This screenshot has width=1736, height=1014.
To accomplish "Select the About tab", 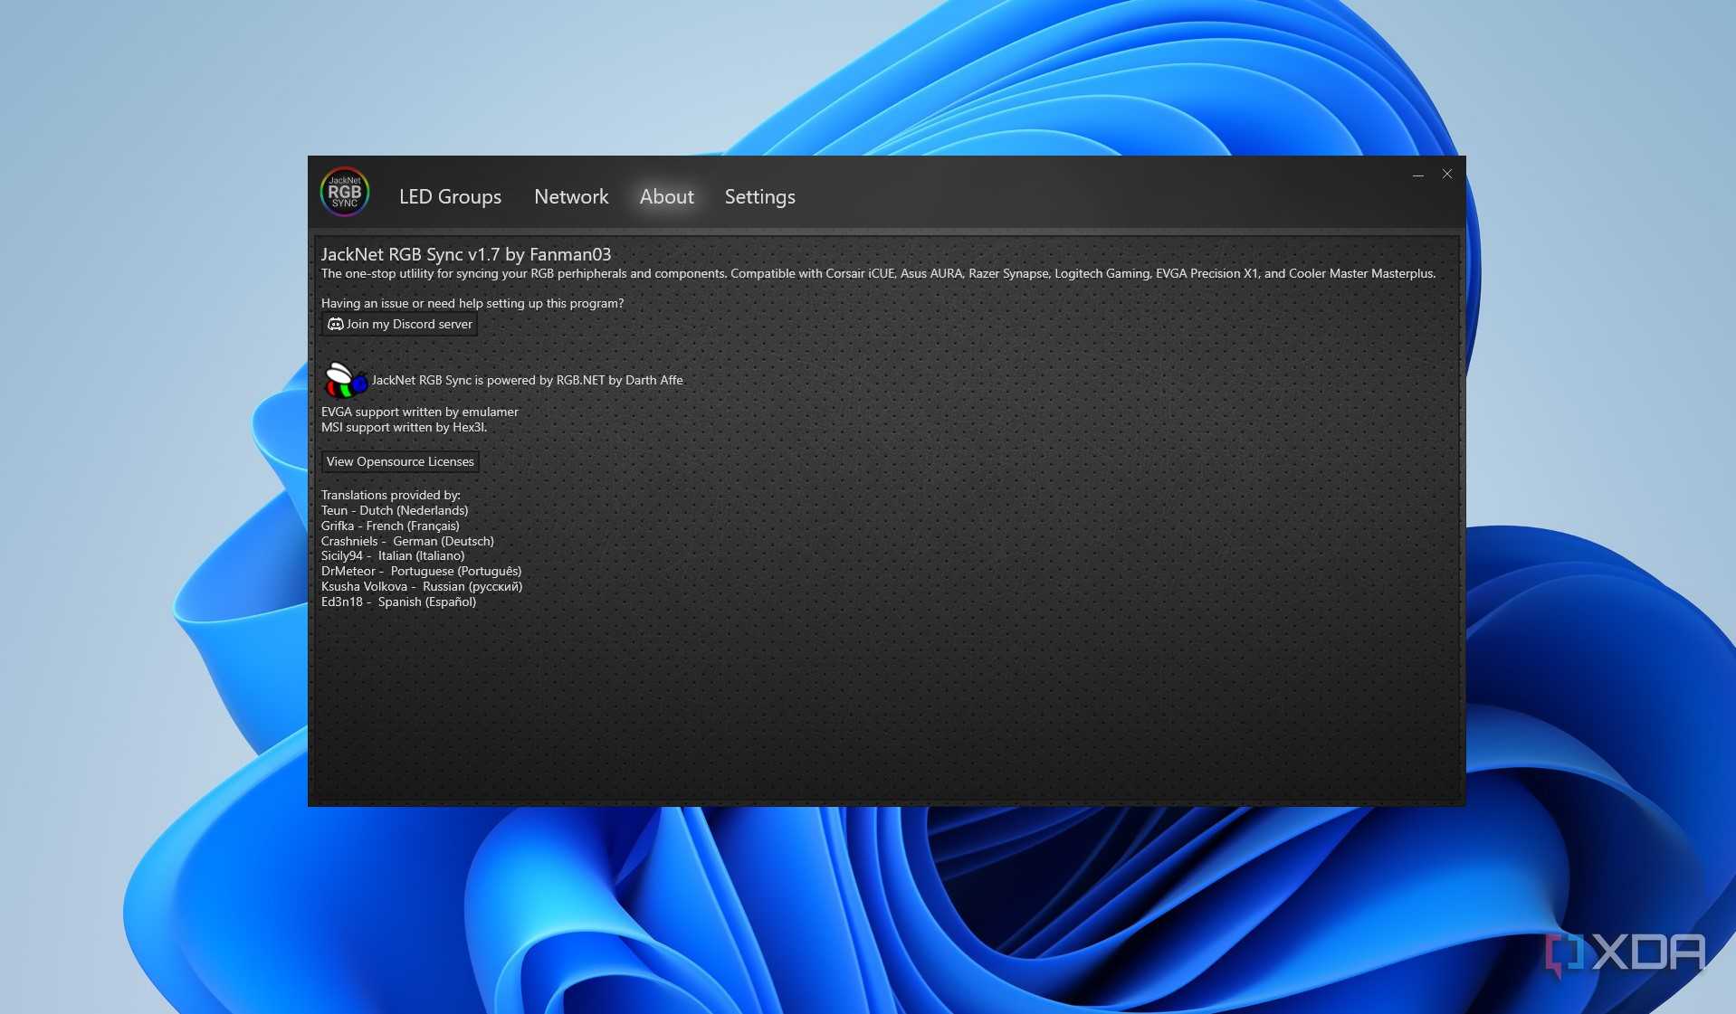I will (x=666, y=196).
